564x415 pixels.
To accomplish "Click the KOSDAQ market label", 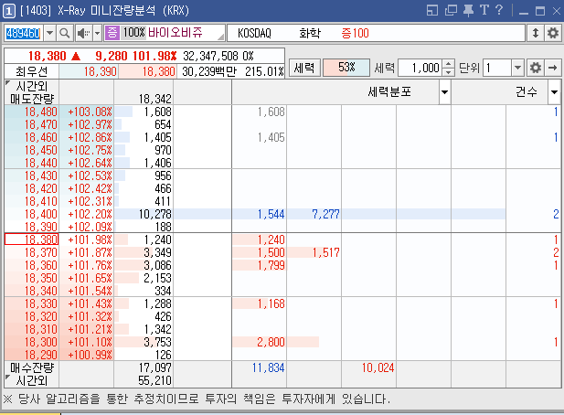I will coord(254,33).
